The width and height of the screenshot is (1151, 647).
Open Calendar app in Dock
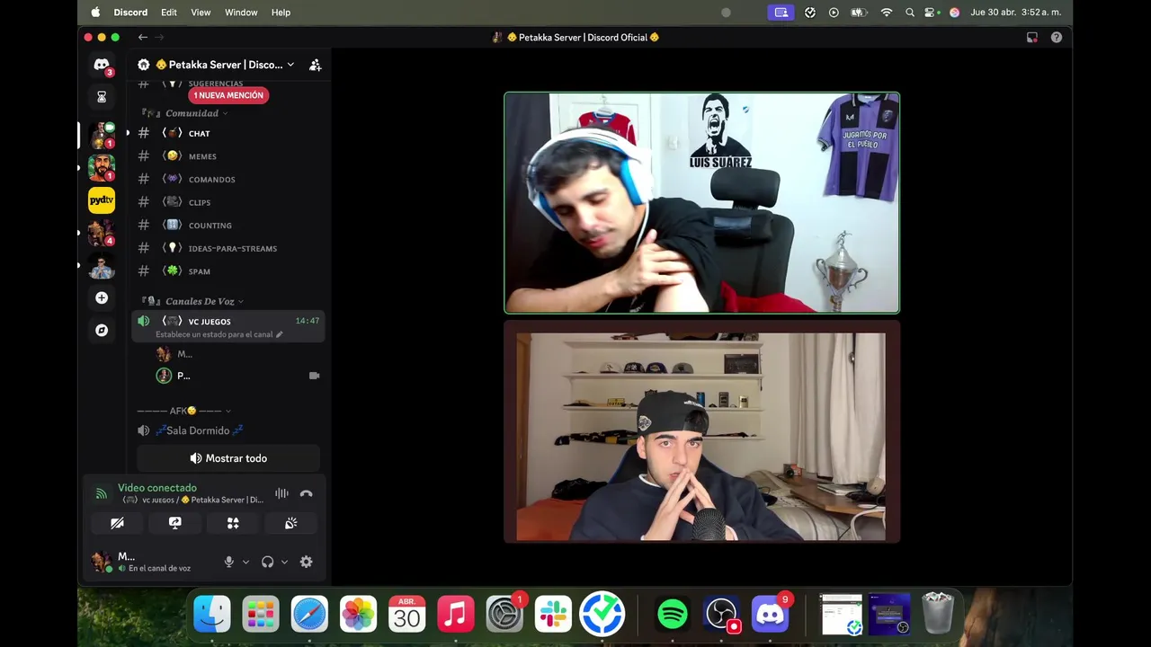(407, 615)
